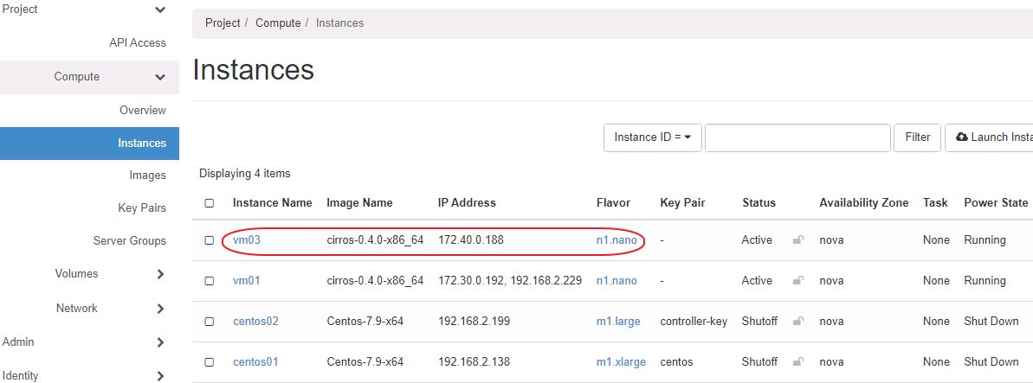
Task: Click the padlock icon for centos01
Action: [797, 362]
